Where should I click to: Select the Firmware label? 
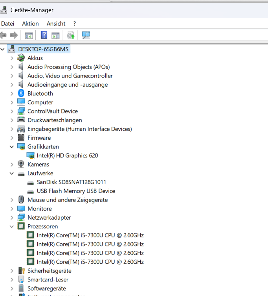pos(39,138)
